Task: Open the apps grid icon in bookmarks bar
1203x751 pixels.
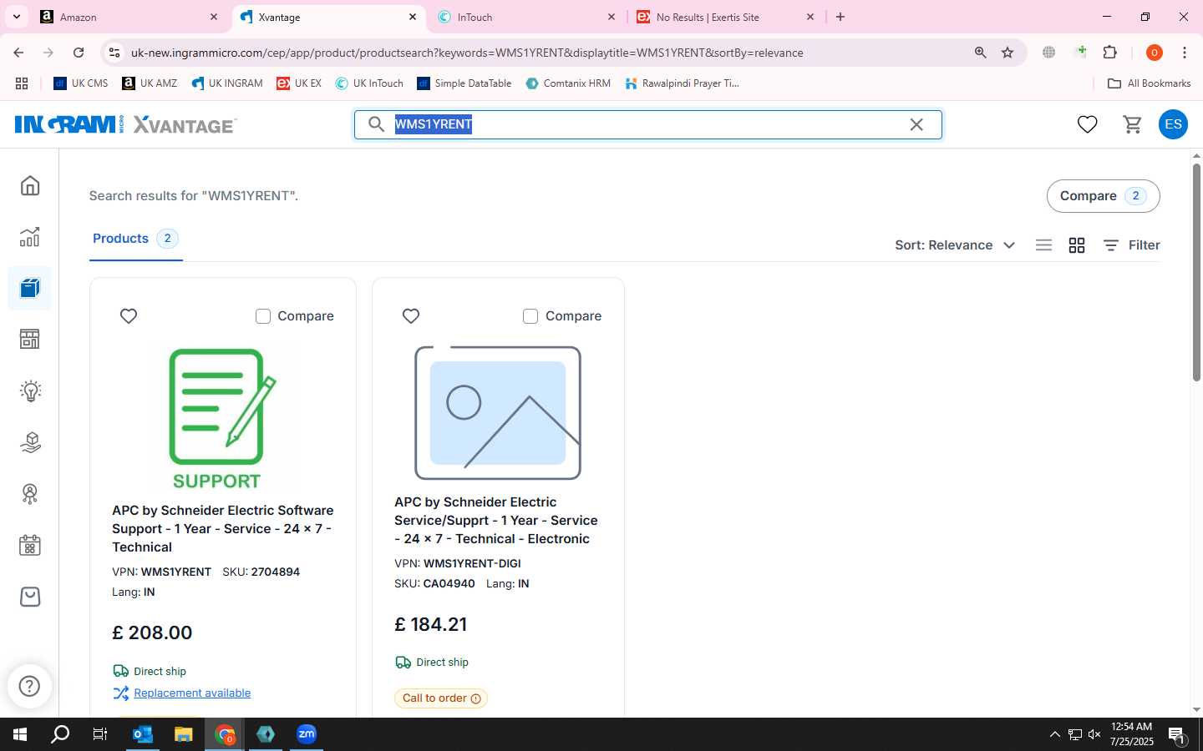Action: [x=22, y=83]
